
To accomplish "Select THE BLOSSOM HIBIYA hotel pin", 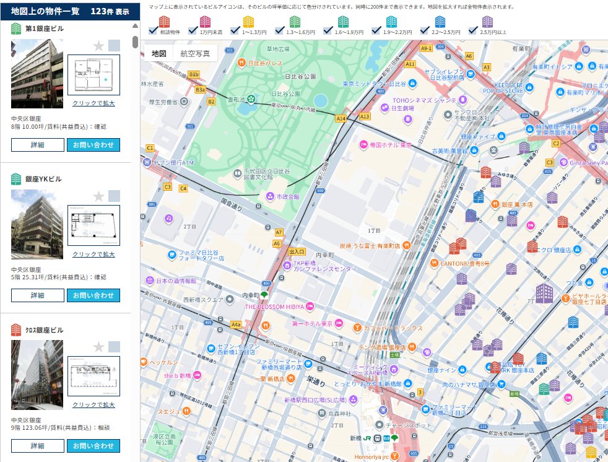I will [x=310, y=307].
